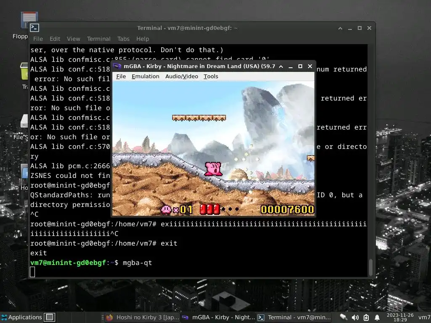Click the Terminal vertical scrollbar handle
The width and height of the screenshot is (431, 323).
370,267
